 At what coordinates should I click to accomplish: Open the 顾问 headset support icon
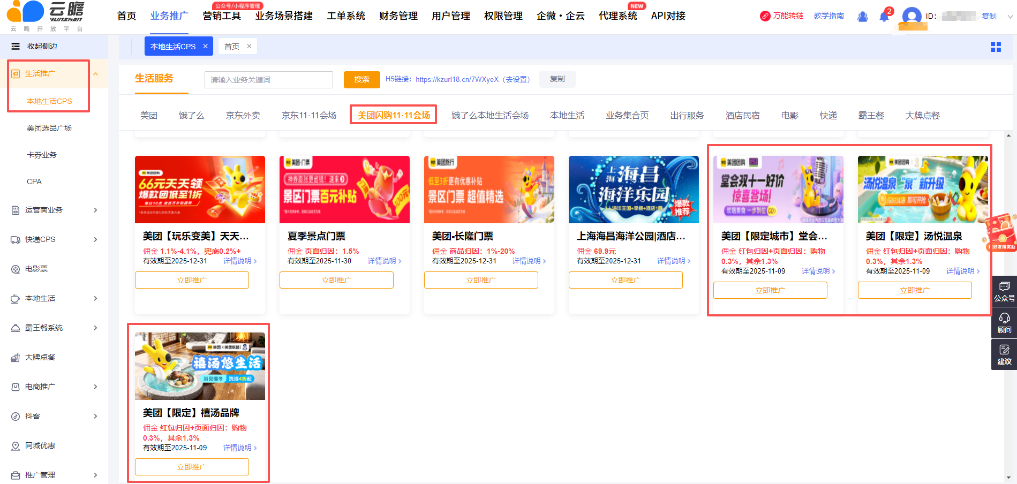pyautogui.click(x=1004, y=323)
